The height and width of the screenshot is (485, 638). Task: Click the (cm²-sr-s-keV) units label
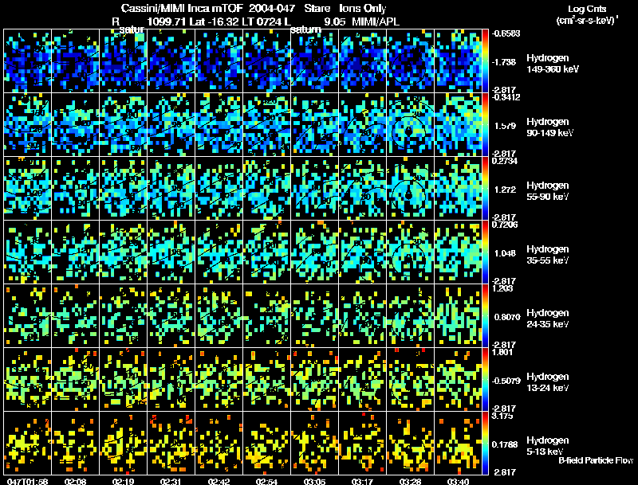click(x=588, y=21)
